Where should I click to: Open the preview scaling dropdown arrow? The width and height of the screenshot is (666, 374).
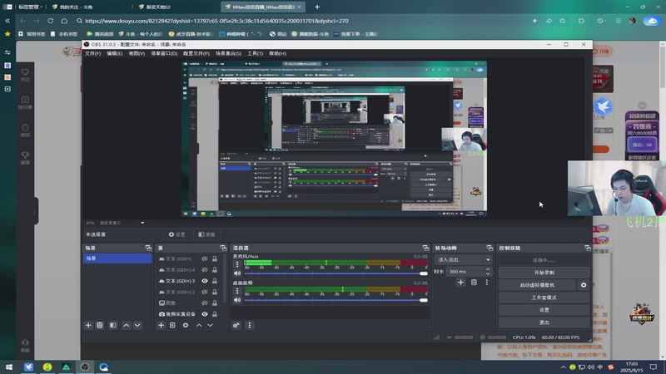(x=142, y=223)
